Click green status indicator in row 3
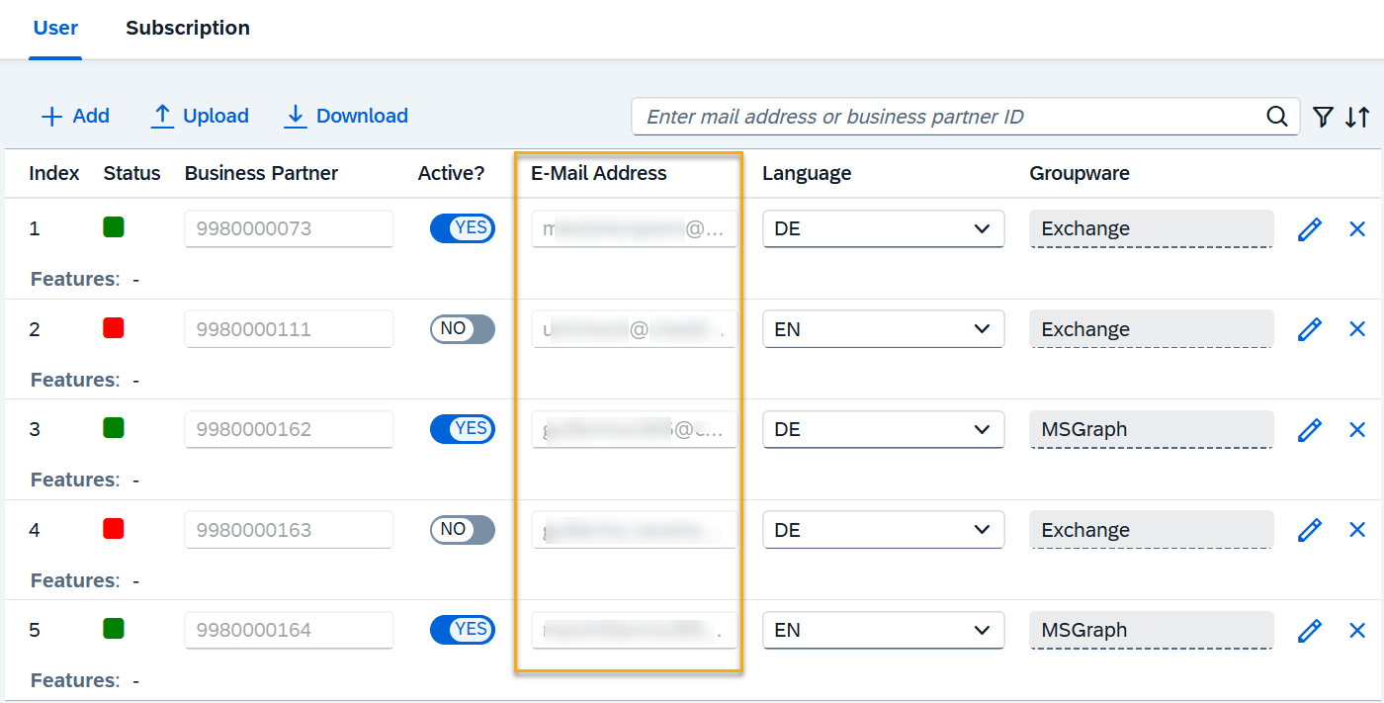 pos(114,428)
